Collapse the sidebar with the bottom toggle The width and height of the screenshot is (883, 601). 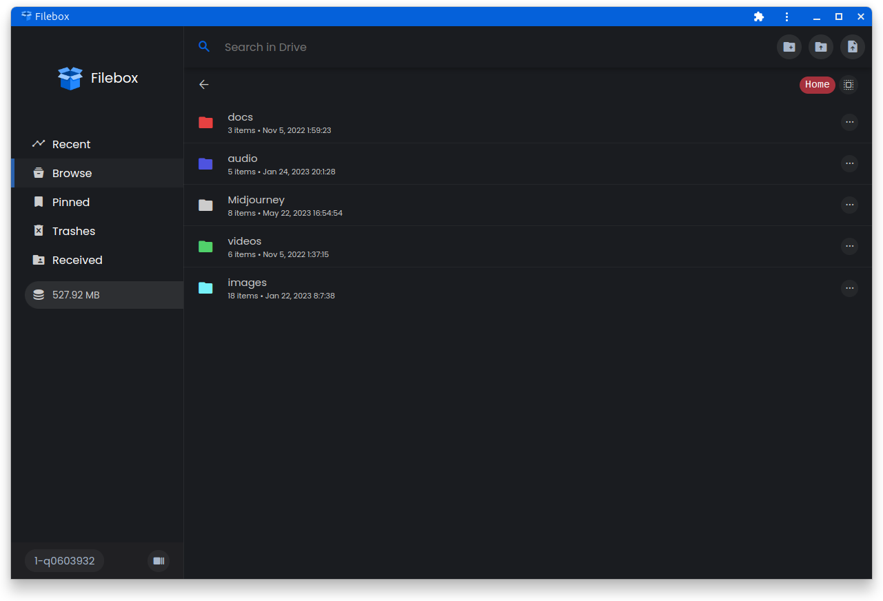pos(158,560)
